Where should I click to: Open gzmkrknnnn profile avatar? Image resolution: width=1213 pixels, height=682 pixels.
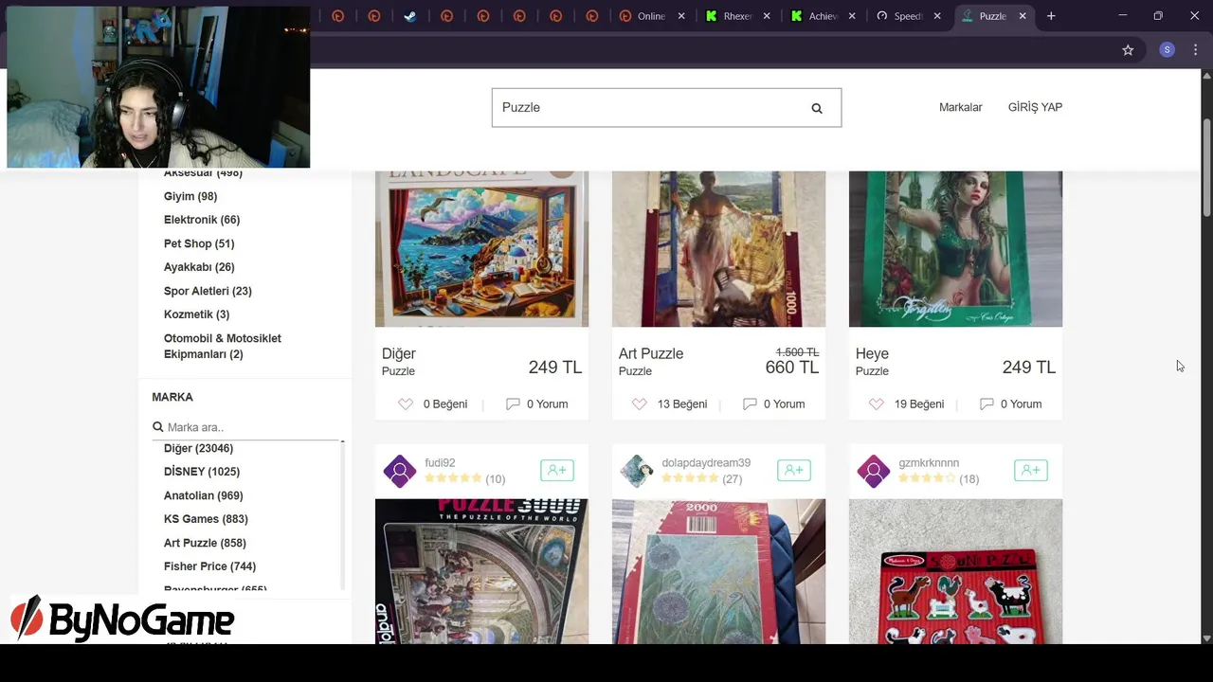pos(874,471)
